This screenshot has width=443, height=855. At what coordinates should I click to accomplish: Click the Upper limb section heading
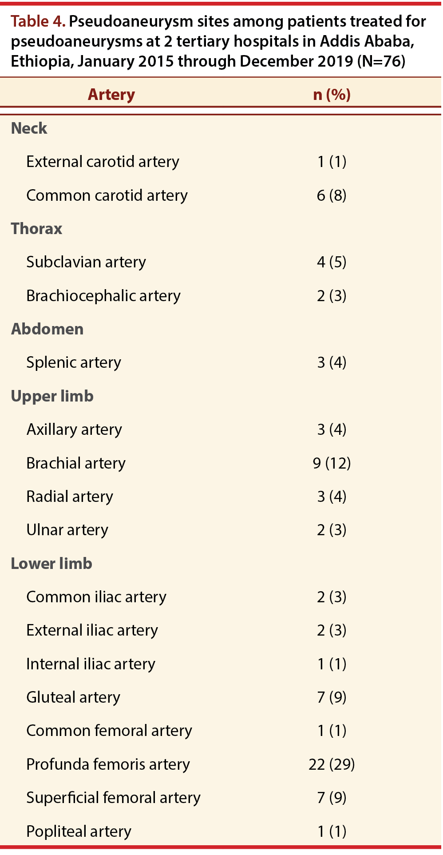[x=52, y=396]
